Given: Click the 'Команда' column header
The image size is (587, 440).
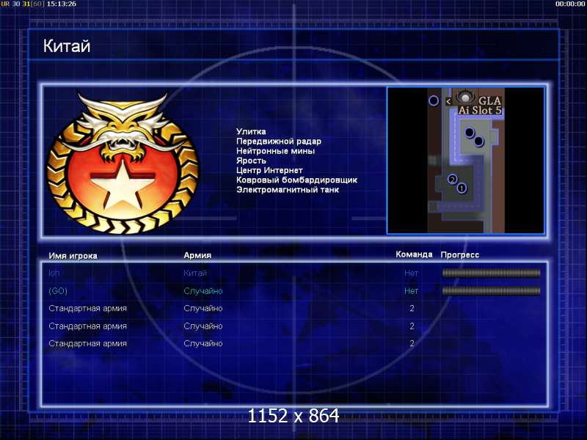Looking at the screenshot, I should point(414,254).
